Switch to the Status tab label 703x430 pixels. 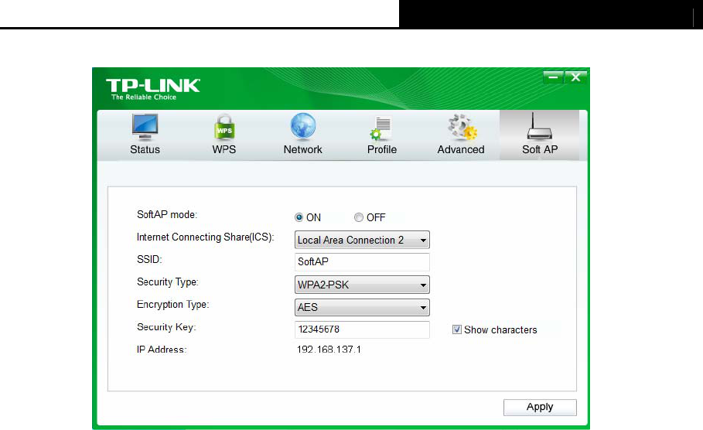(x=145, y=149)
